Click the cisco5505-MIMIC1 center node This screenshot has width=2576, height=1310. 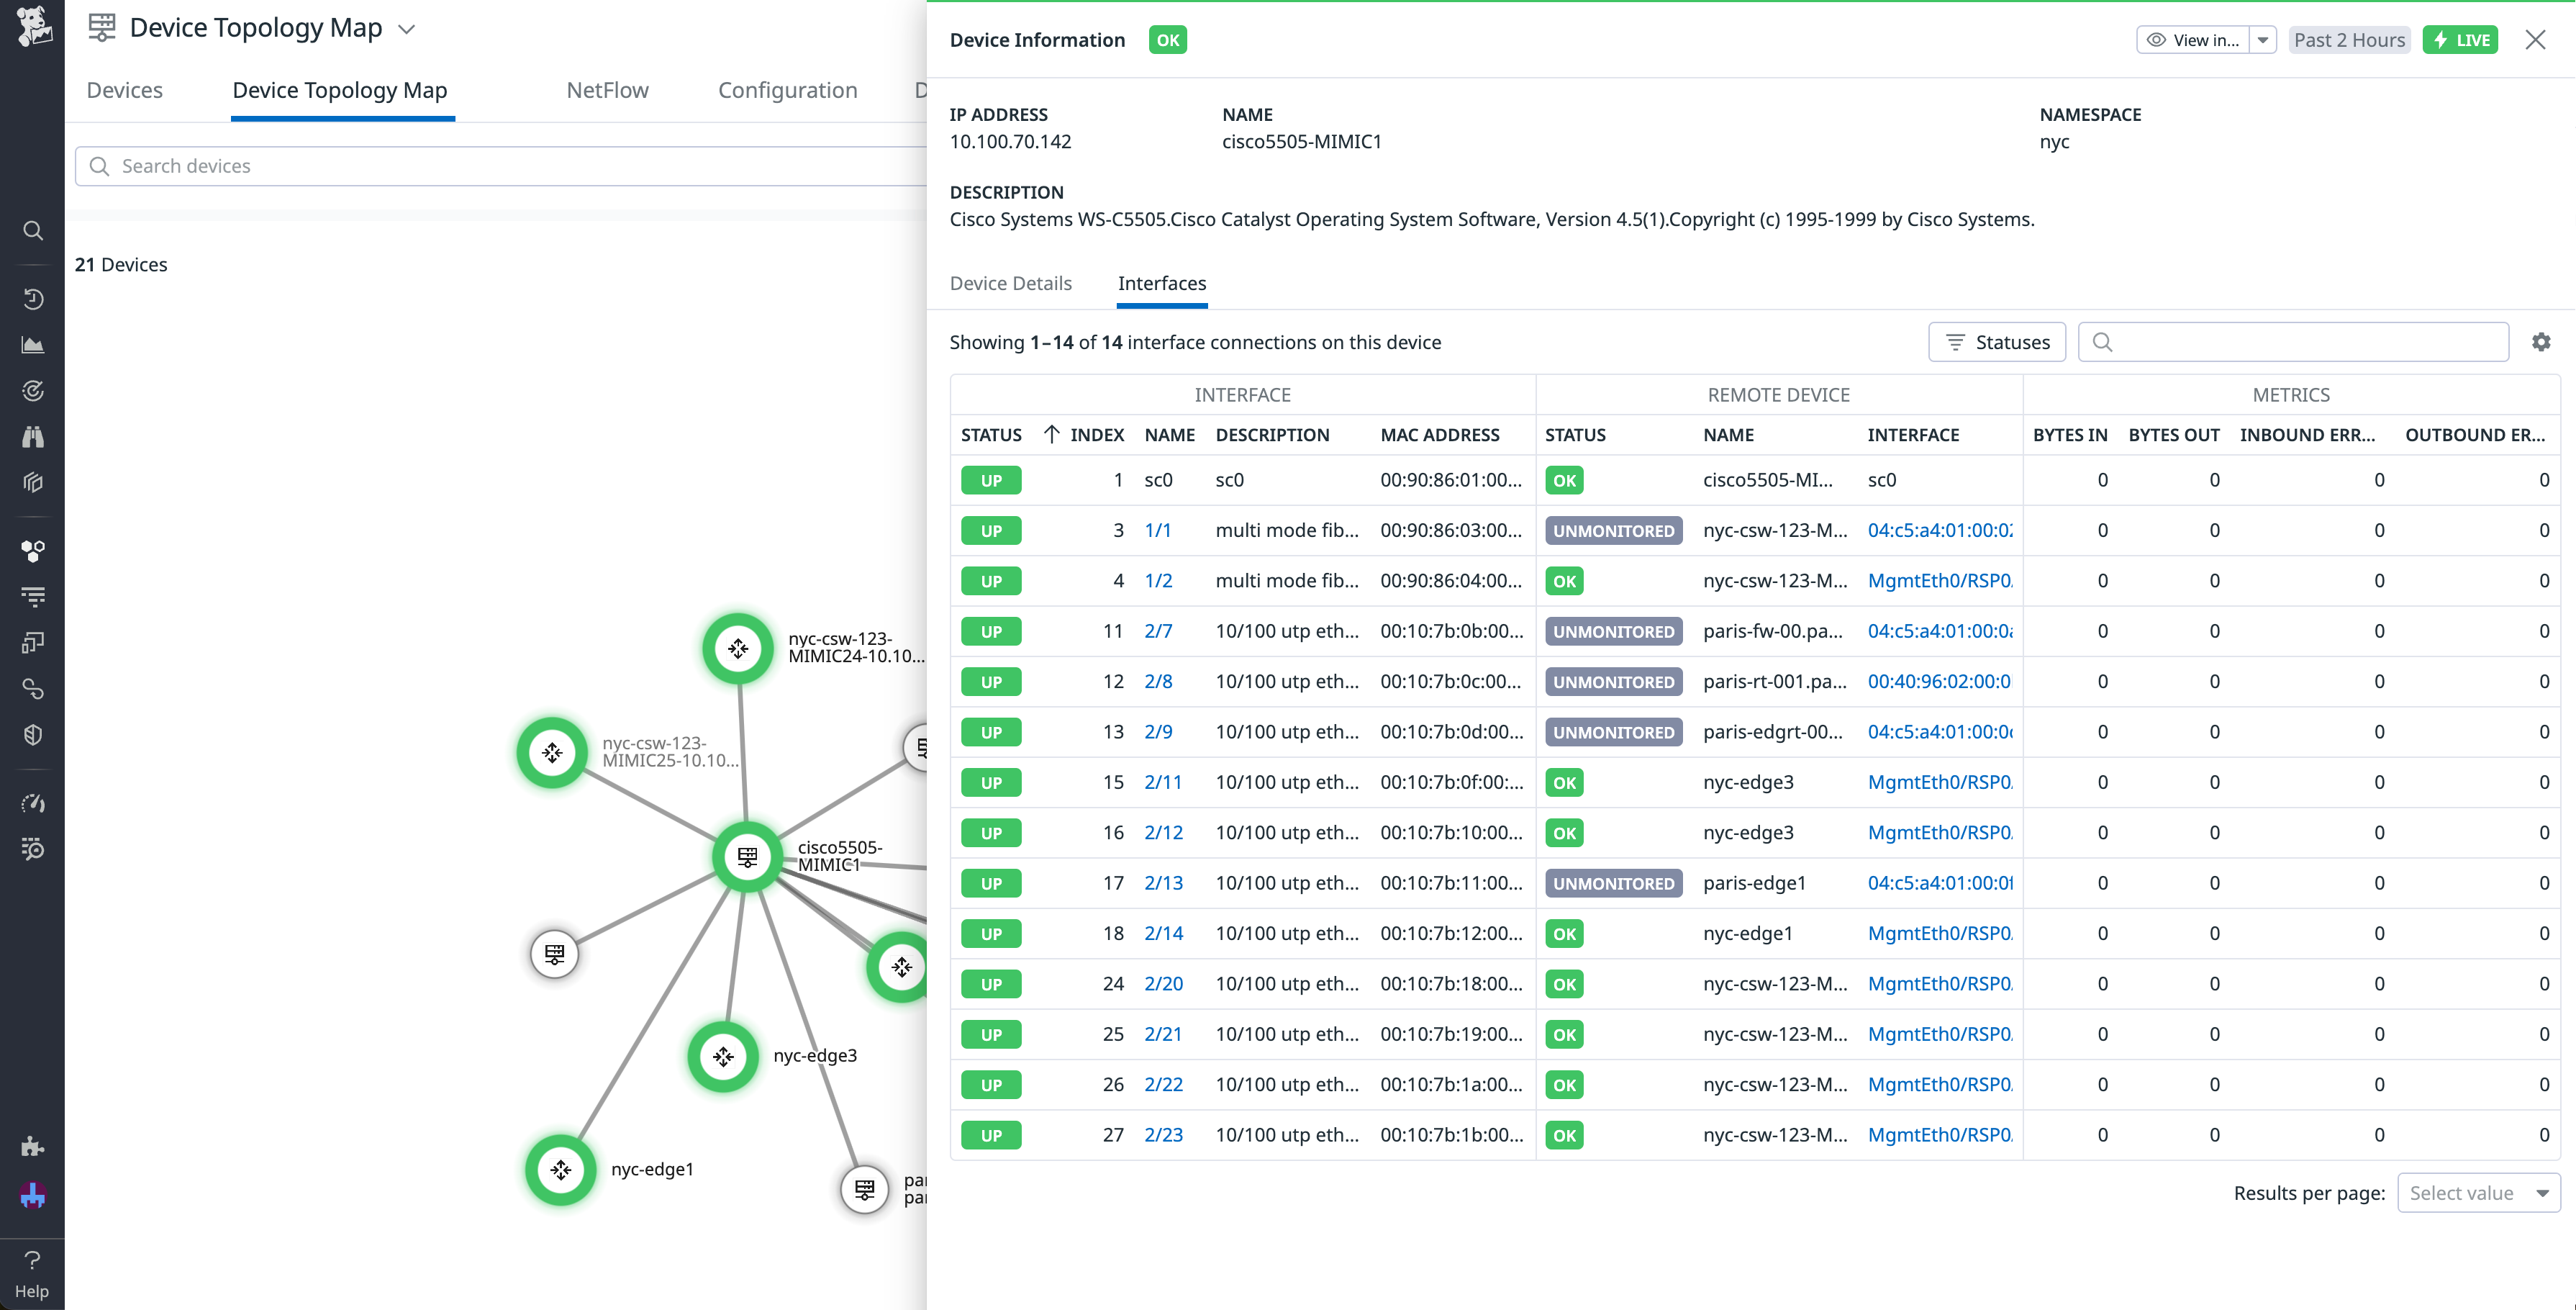click(x=747, y=856)
